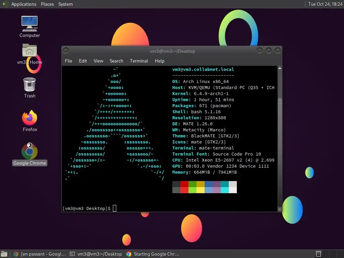Close the terminal window
This screenshot has height=258, width=344.
(278, 50)
